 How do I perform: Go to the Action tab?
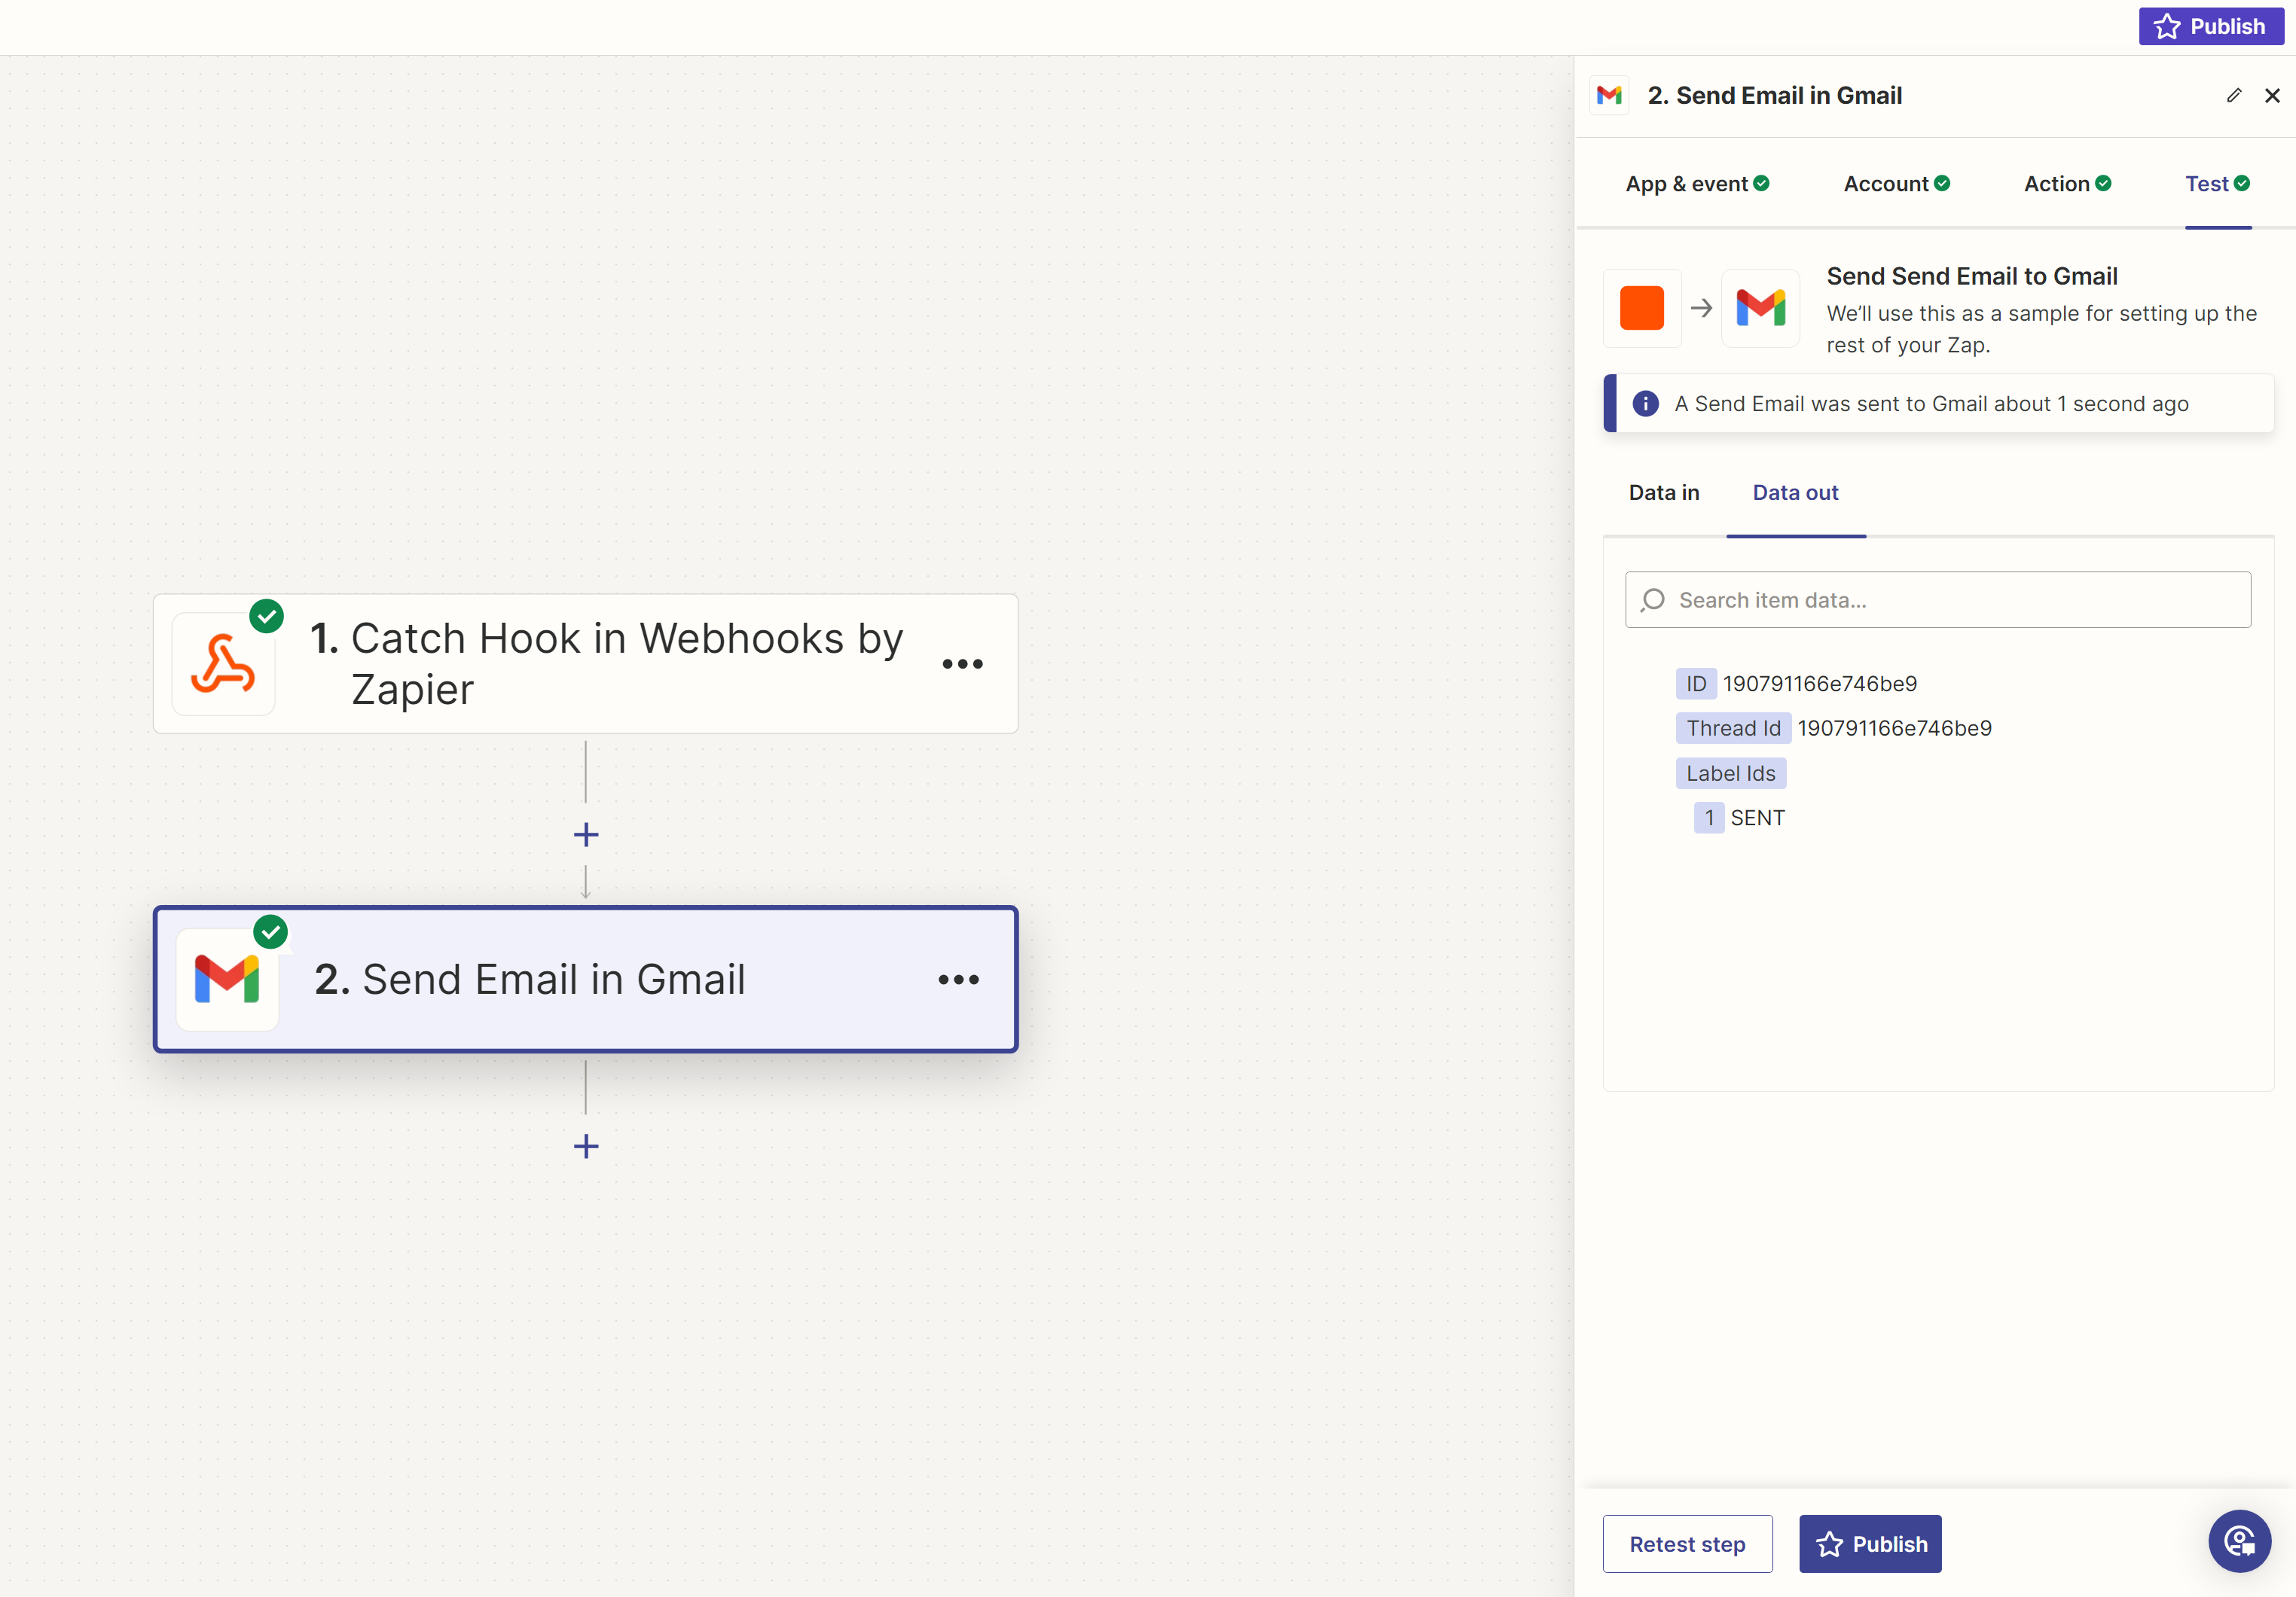tap(2067, 184)
